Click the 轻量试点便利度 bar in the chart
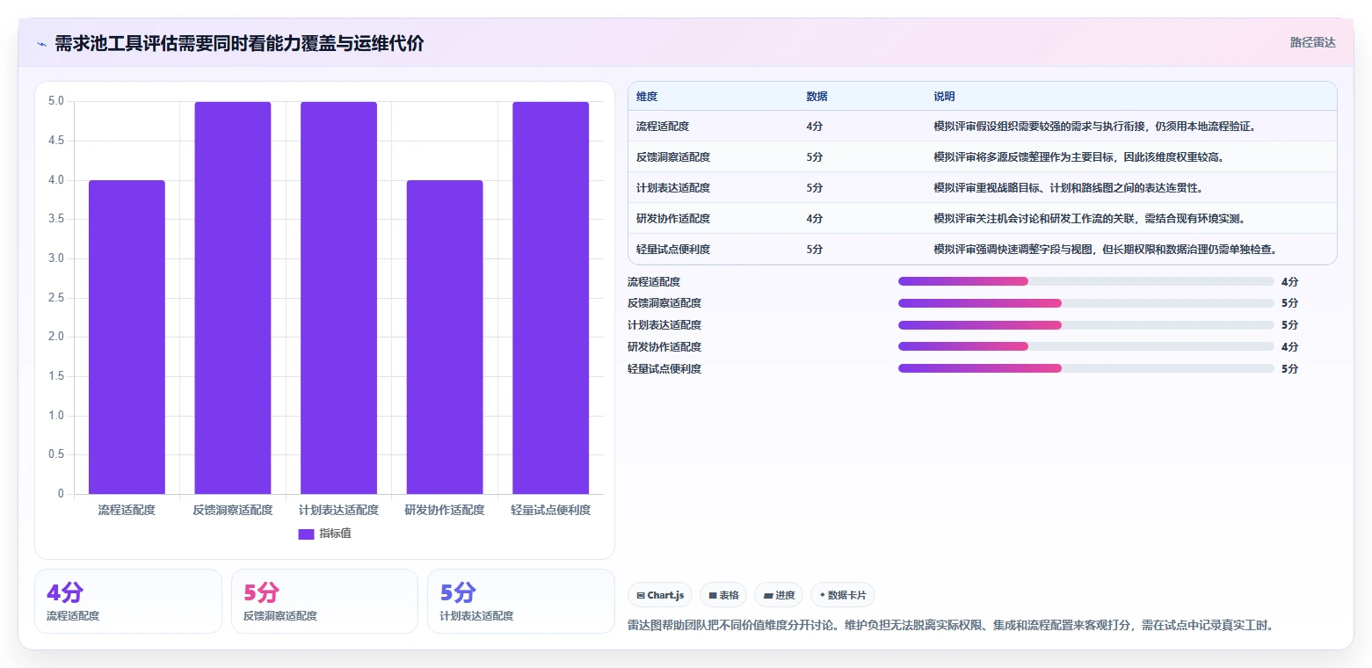The image size is (1372, 668). click(550, 298)
